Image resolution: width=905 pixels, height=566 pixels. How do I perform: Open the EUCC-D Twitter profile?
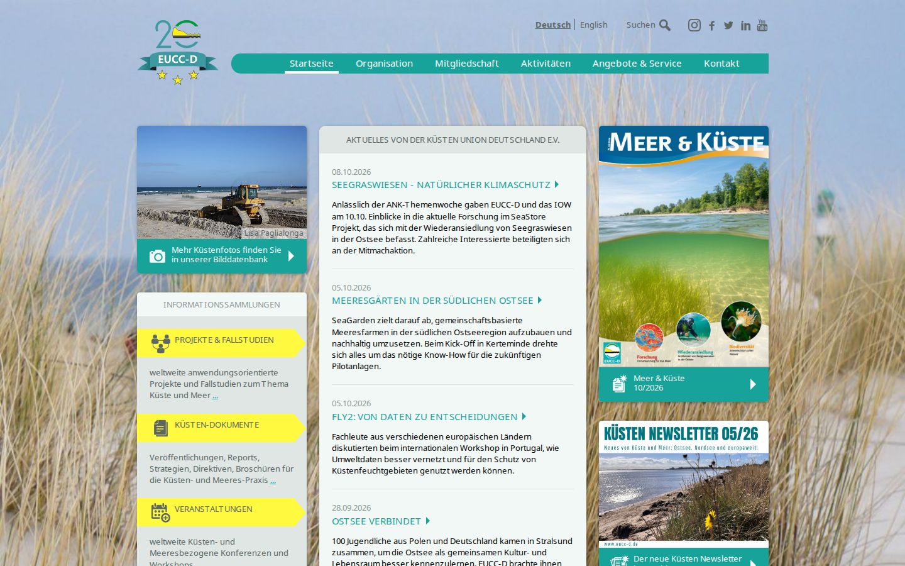point(728,26)
